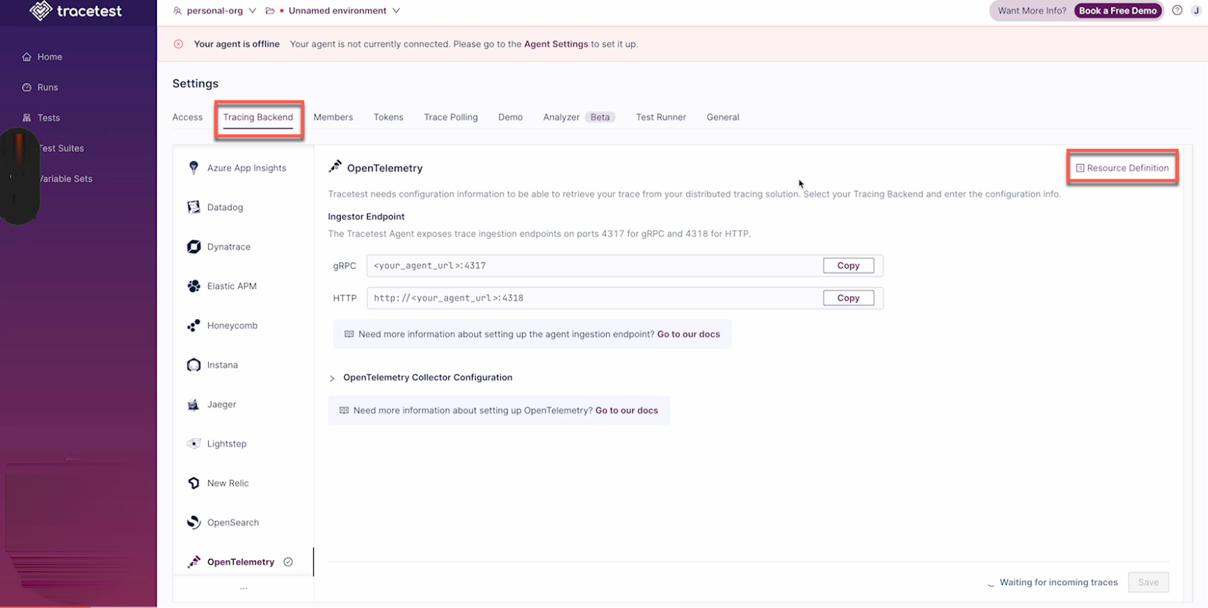
Task: Follow the Agent Settings link
Action: [x=556, y=44]
